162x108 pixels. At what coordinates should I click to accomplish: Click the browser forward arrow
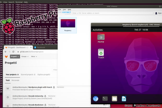pos(9,52)
